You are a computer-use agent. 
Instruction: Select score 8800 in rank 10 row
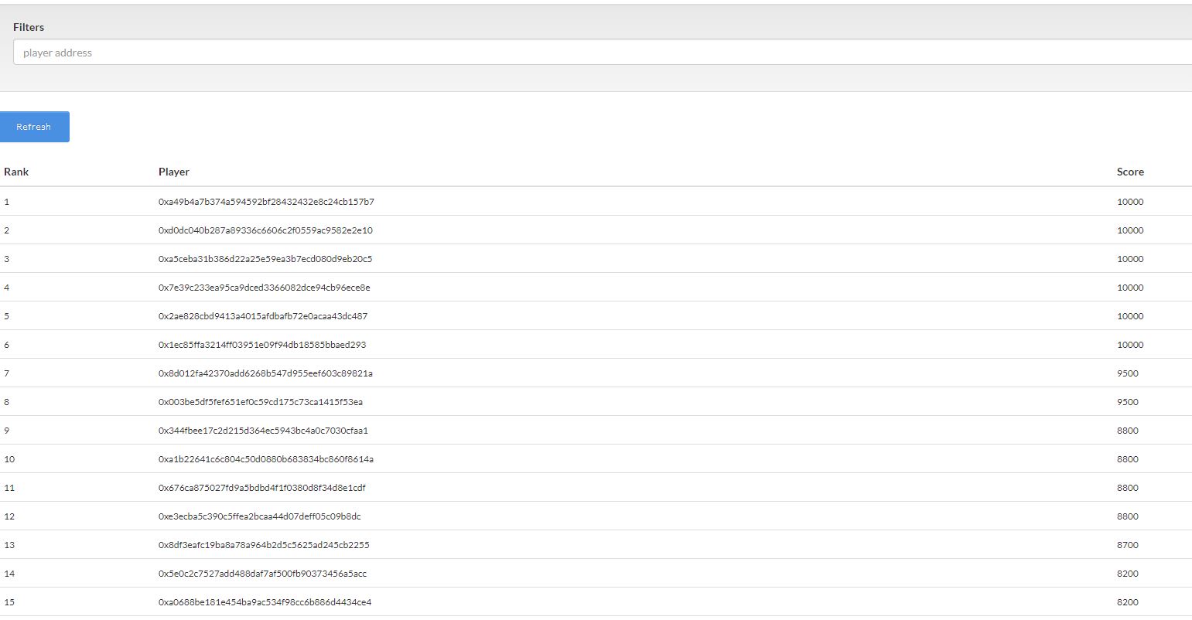coord(1128,459)
